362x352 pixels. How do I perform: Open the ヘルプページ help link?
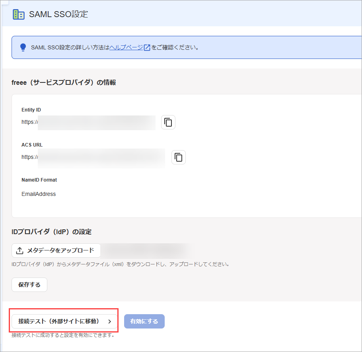click(x=126, y=47)
